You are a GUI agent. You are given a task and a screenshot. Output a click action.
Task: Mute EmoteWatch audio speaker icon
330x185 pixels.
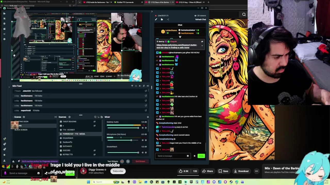[x=143, y=153]
